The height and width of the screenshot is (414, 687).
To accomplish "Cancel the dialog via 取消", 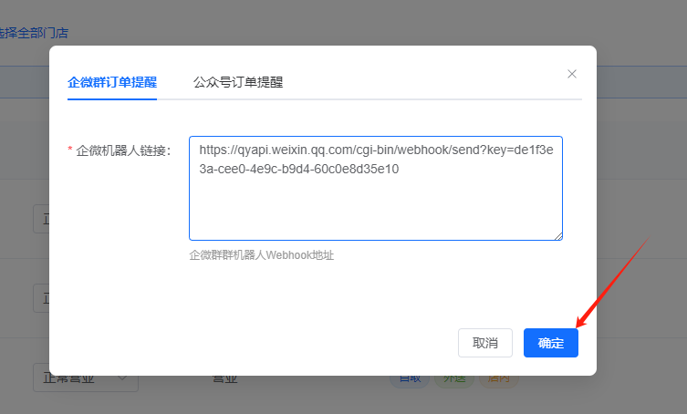I will coord(485,343).
